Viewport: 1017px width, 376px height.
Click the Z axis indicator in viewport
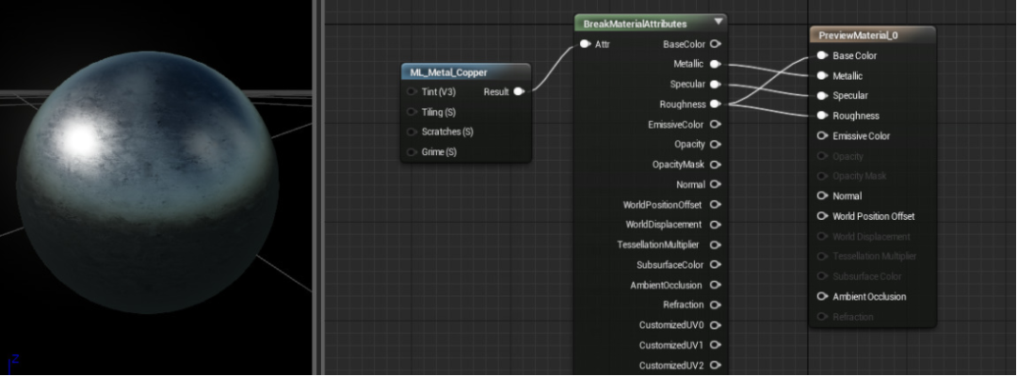coord(13,364)
